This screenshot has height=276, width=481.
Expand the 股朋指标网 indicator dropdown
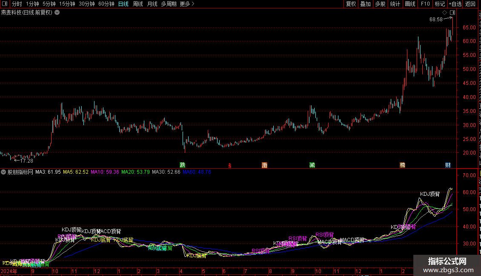[3, 172]
